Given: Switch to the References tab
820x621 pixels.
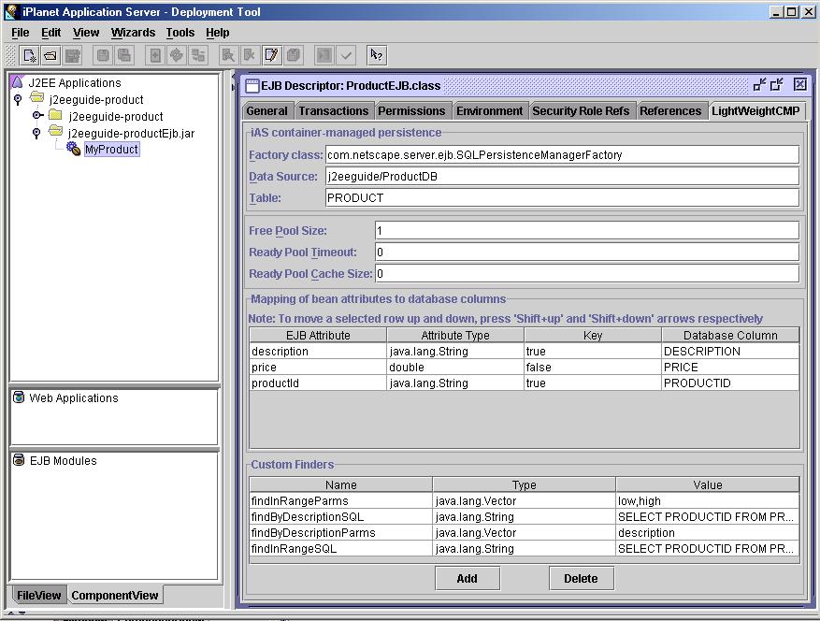Looking at the screenshot, I should pyautogui.click(x=670, y=111).
